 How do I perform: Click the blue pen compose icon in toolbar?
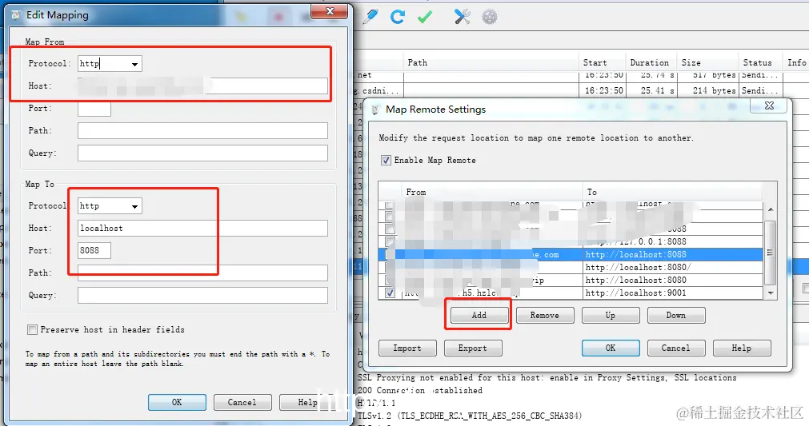point(370,17)
